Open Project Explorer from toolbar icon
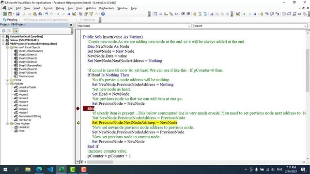Screen dimensions: 310x174 (x=80, y=14)
